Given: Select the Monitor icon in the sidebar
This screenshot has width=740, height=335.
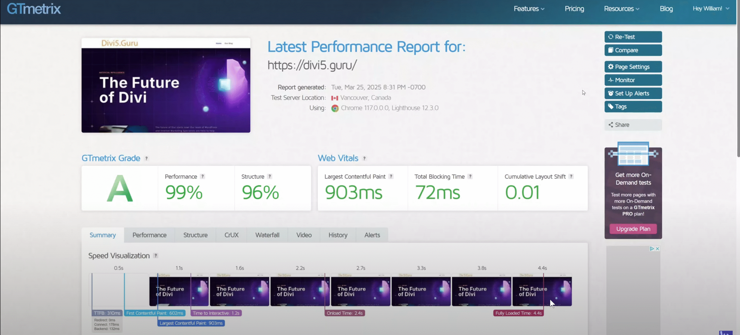Looking at the screenshot, I should click(611, 80).
